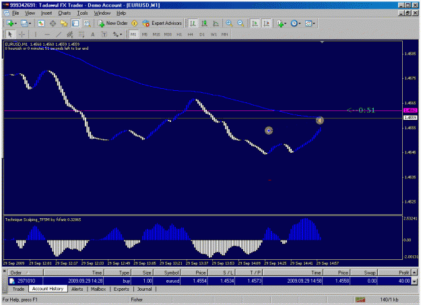Switch to candlestick chart display
The image size is (421, 305).
click(204, 24)
